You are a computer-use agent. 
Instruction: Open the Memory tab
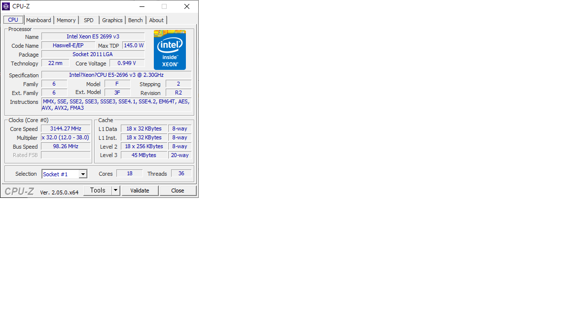coord(66,20)
